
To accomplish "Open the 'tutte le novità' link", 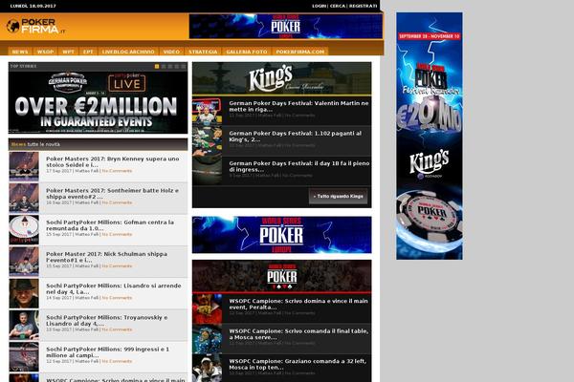I will [44, 144].
